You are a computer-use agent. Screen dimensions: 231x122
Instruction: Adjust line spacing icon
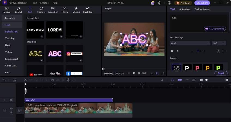pyautogui.click(x=224, y=51)
